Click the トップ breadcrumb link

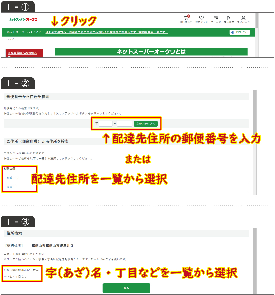pos(10,39)
